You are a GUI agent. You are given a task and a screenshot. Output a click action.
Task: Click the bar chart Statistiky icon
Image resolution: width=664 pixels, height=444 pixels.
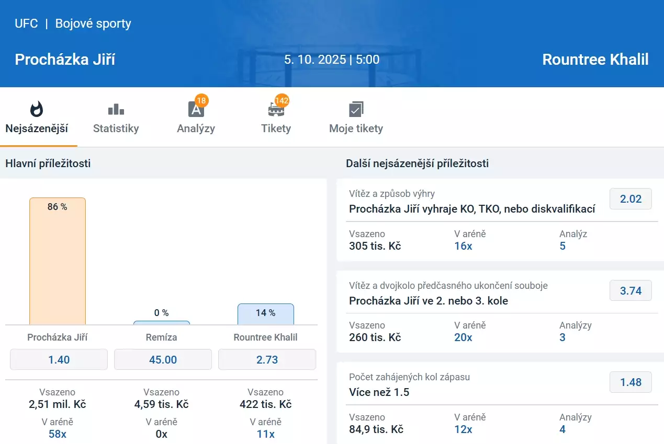tap(116, 109)
